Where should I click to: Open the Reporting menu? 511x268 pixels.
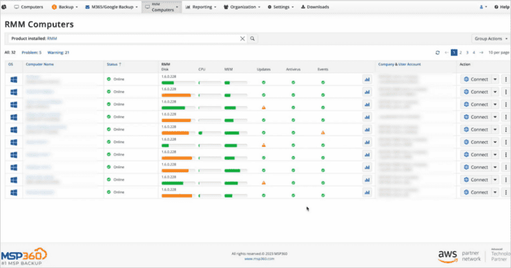201,7
